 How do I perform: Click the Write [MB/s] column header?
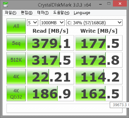tap(99, 31)
